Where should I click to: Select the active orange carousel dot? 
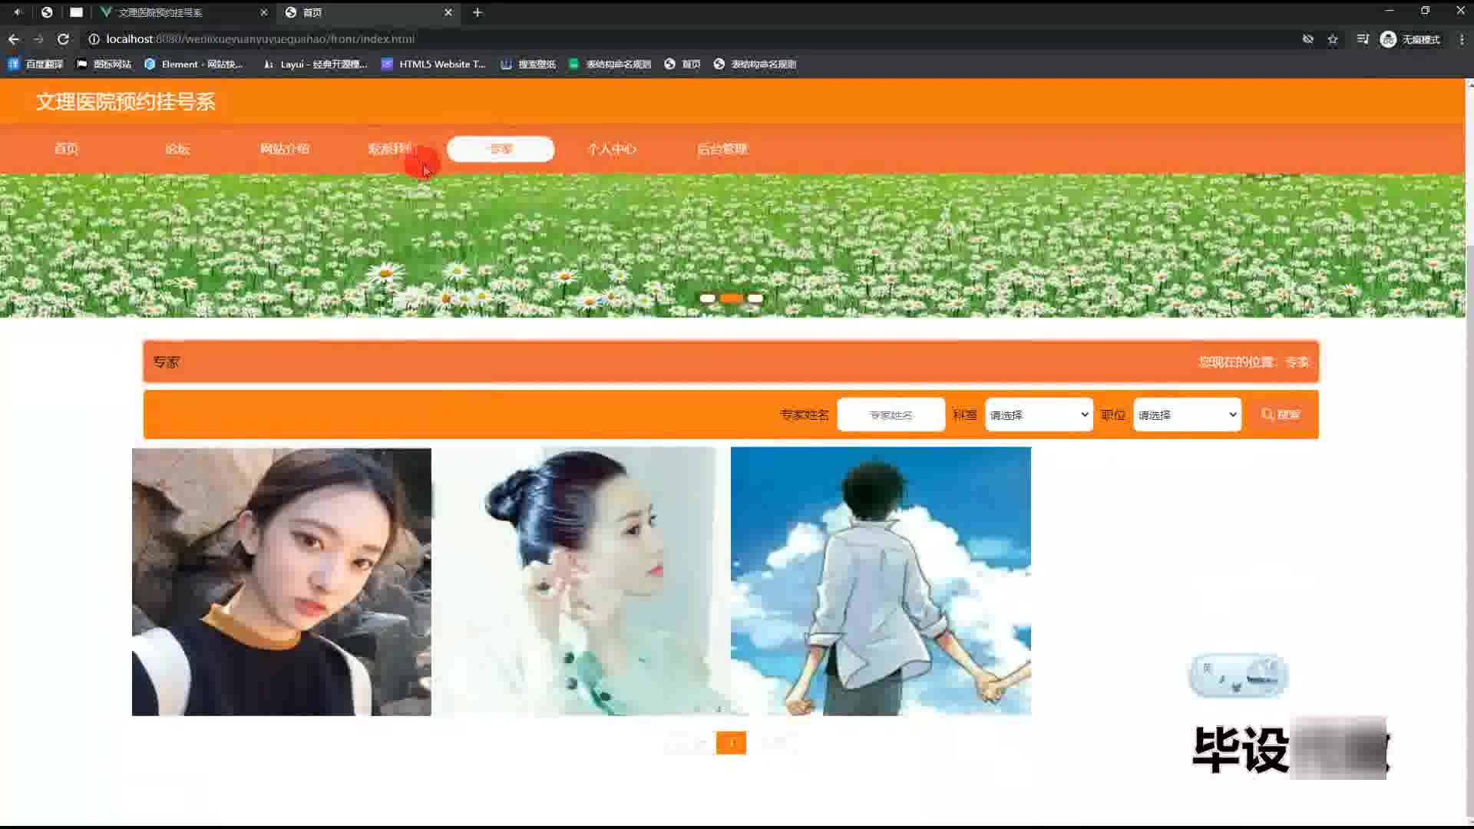tap(731, 298)
